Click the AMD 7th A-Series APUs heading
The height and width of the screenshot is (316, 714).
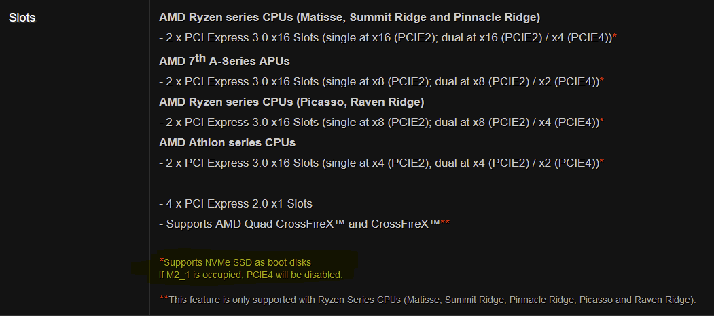(224, 61)
